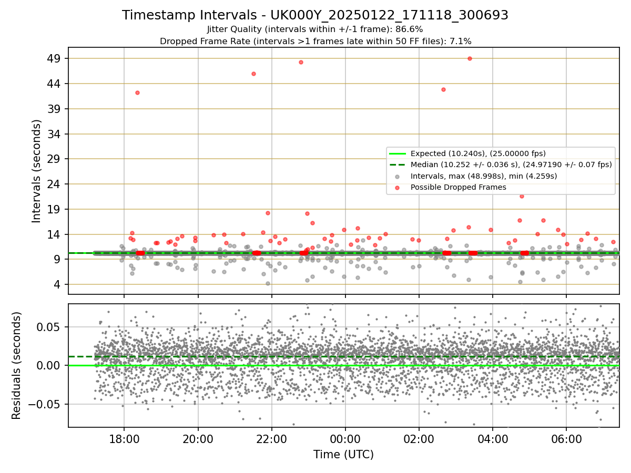Select legend entry 'Expected (10.240s), (25.00000 fps)'
Viewport: 631px width, 473px height.
pyautogui.click(x=478, y=153)
